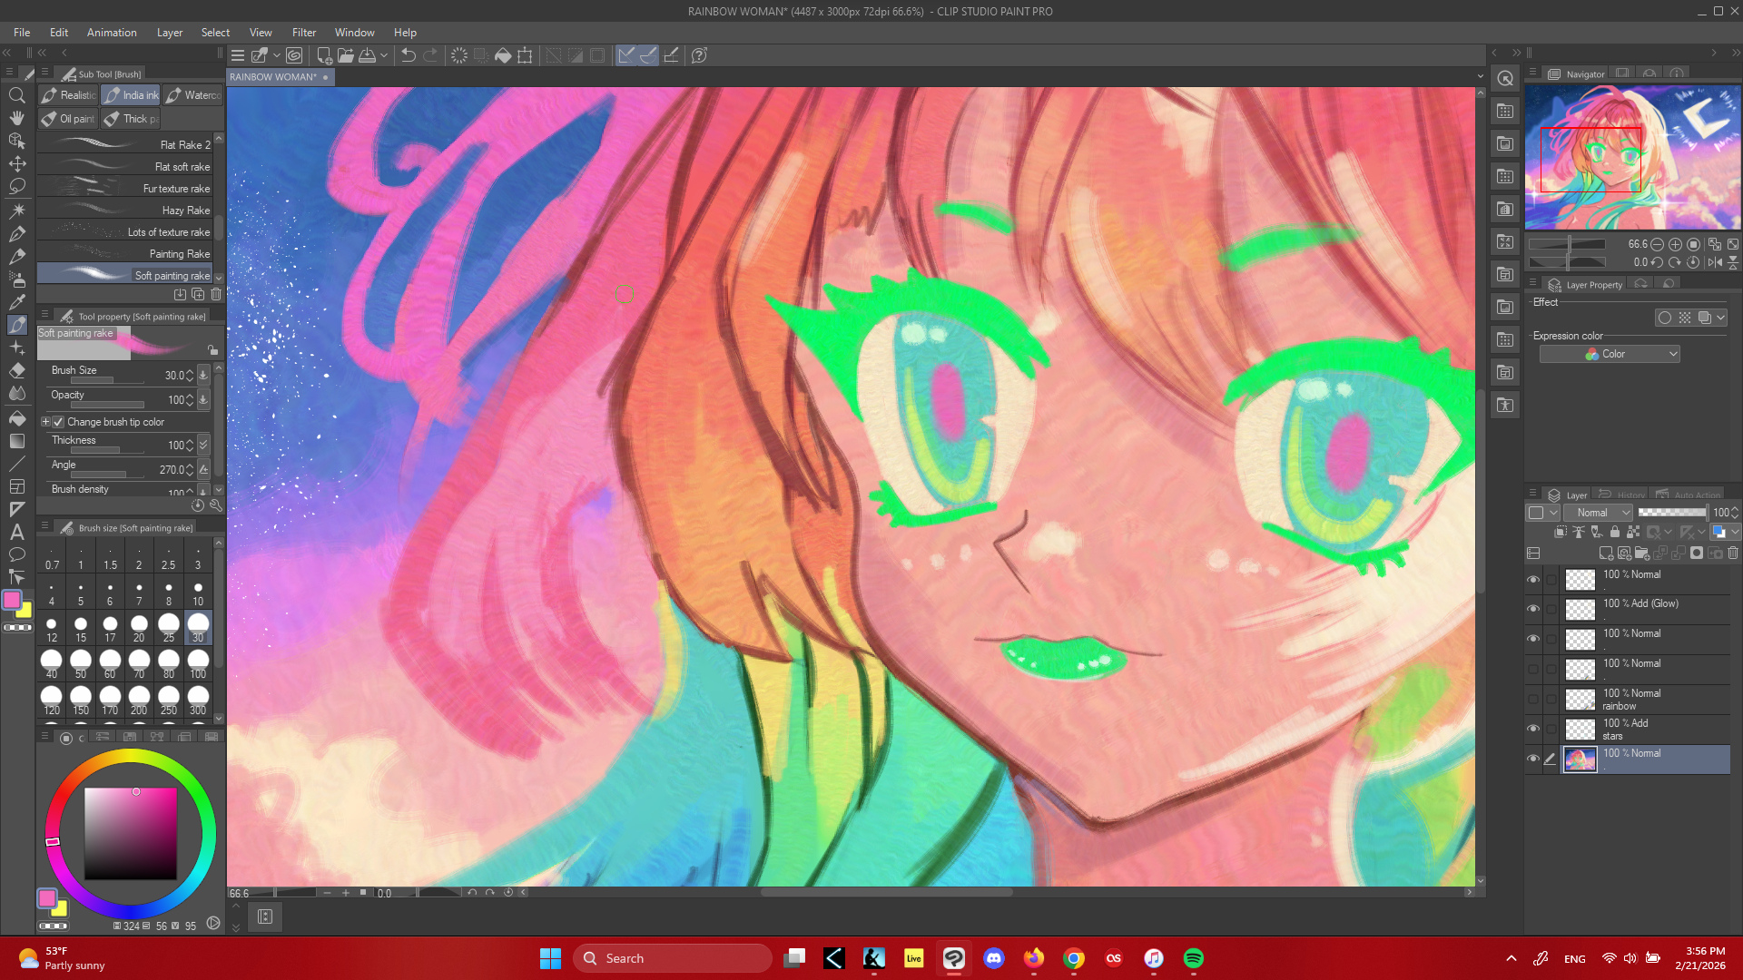Click the Lock Layer icon
This screenshot has height=980, width=1743.
[x=1615, y=532]
